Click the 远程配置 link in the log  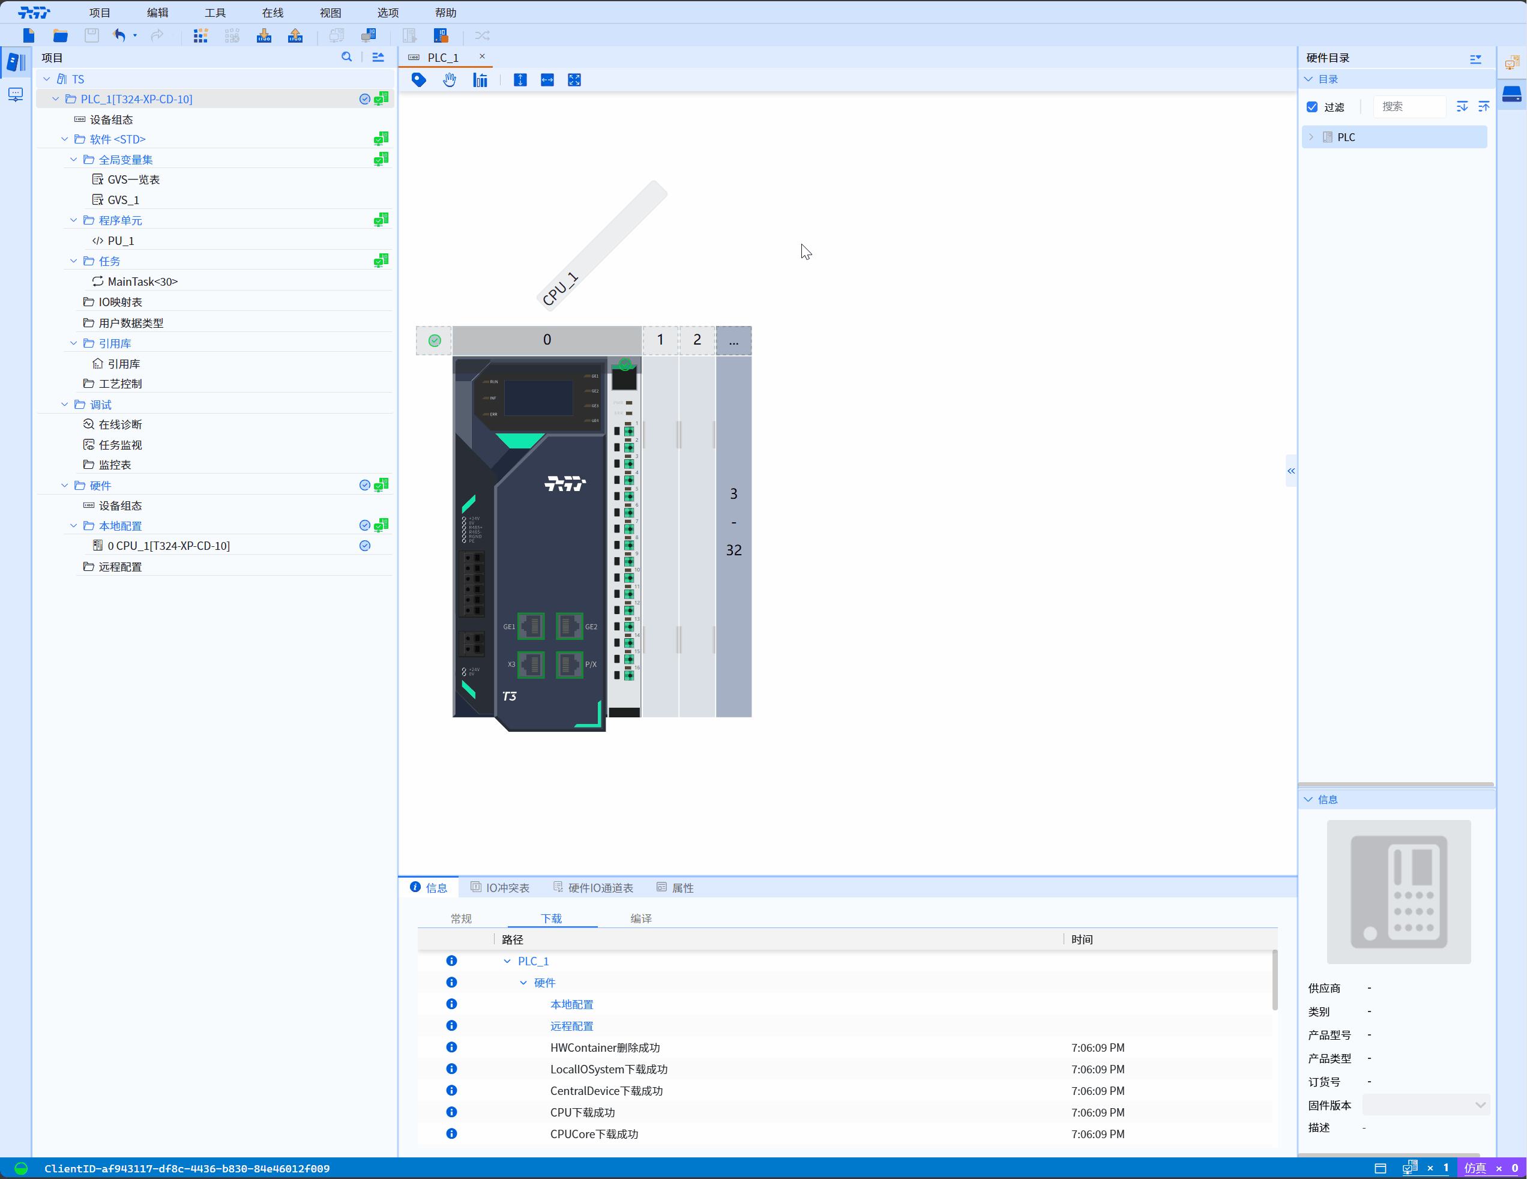click(x=571, y=1026)
